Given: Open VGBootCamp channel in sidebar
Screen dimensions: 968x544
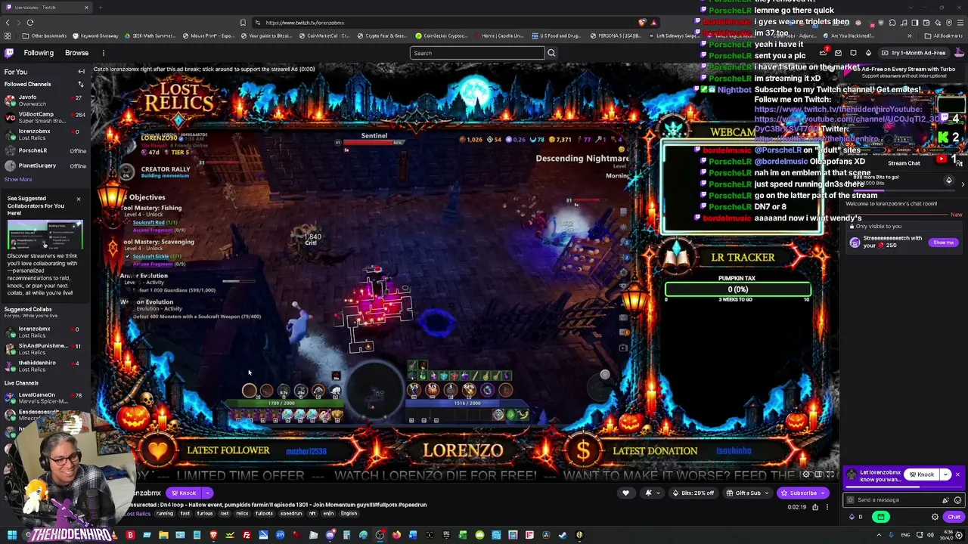Looking at the screenshot, I should point(45,117).
